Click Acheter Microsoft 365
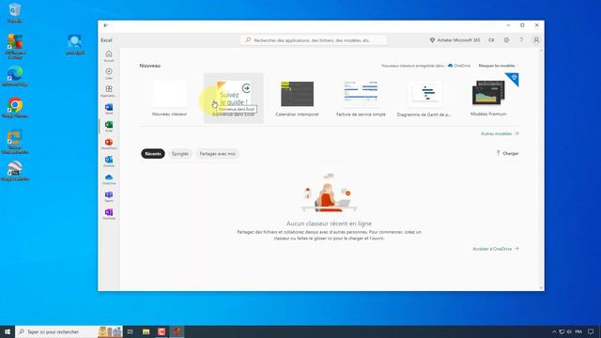Screen dimensions: 601x338 [455, 39]
